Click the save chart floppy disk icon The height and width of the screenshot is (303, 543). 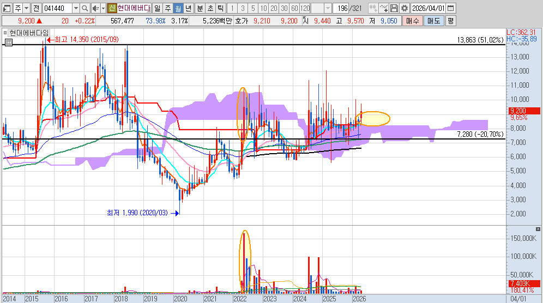coord(394,8)
